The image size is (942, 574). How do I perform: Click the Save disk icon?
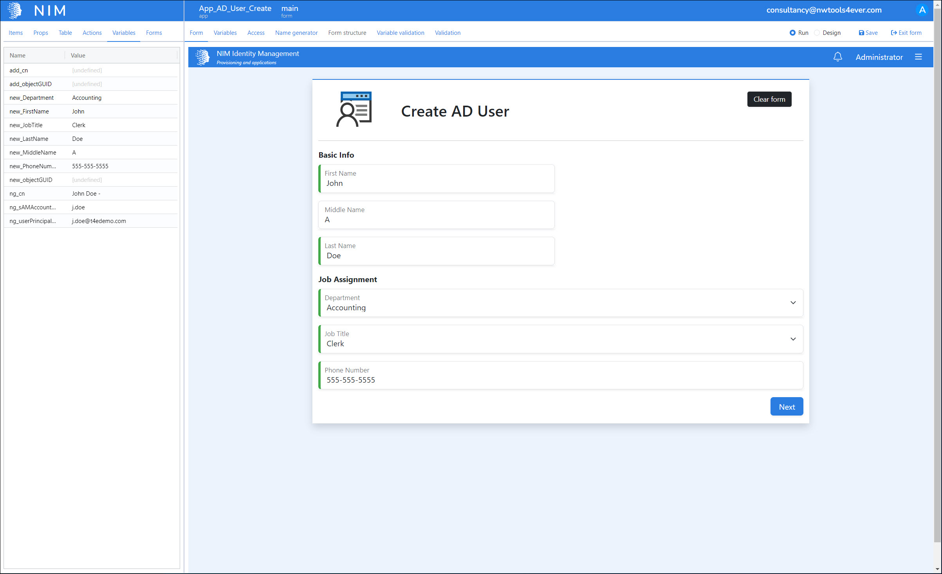(x=861, y=33)
